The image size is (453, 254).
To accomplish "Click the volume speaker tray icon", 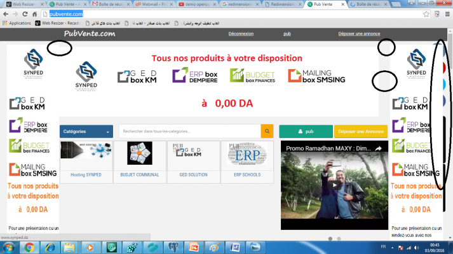I will [x=416, y=248].
